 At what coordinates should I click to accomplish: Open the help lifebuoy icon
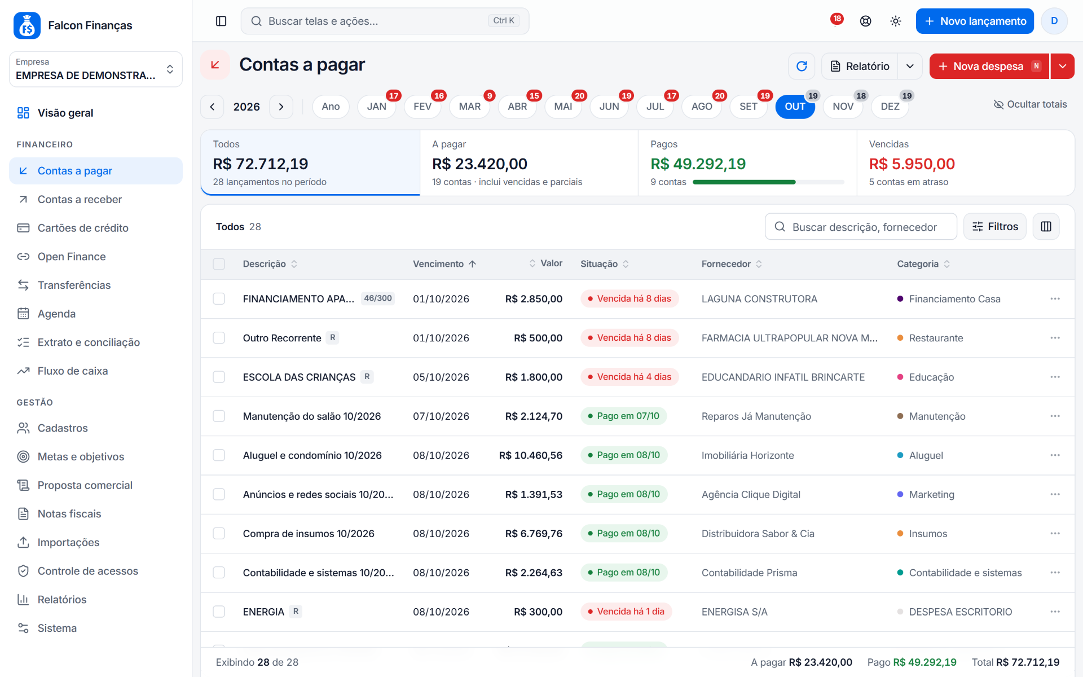click(x=865, y=21)
